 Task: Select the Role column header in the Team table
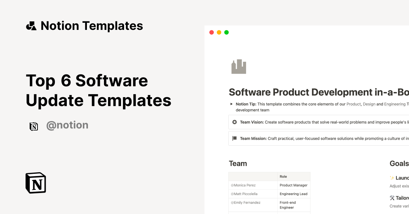coord(283,176)
